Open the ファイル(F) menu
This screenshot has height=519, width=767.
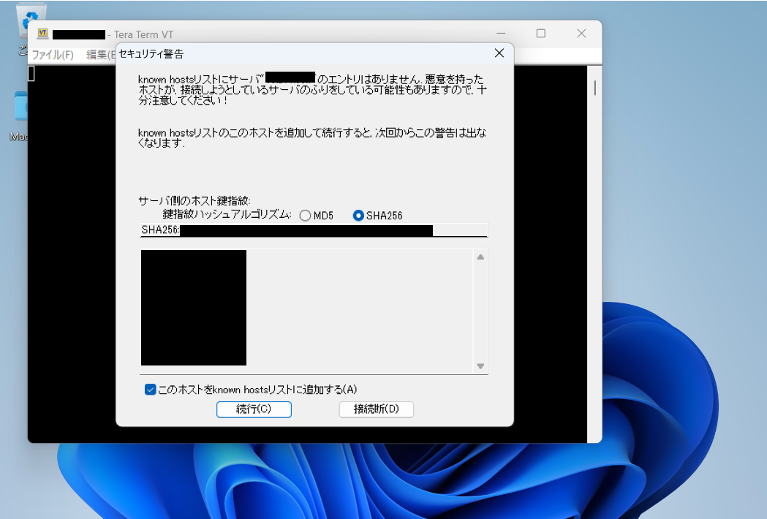pos(53,55)
